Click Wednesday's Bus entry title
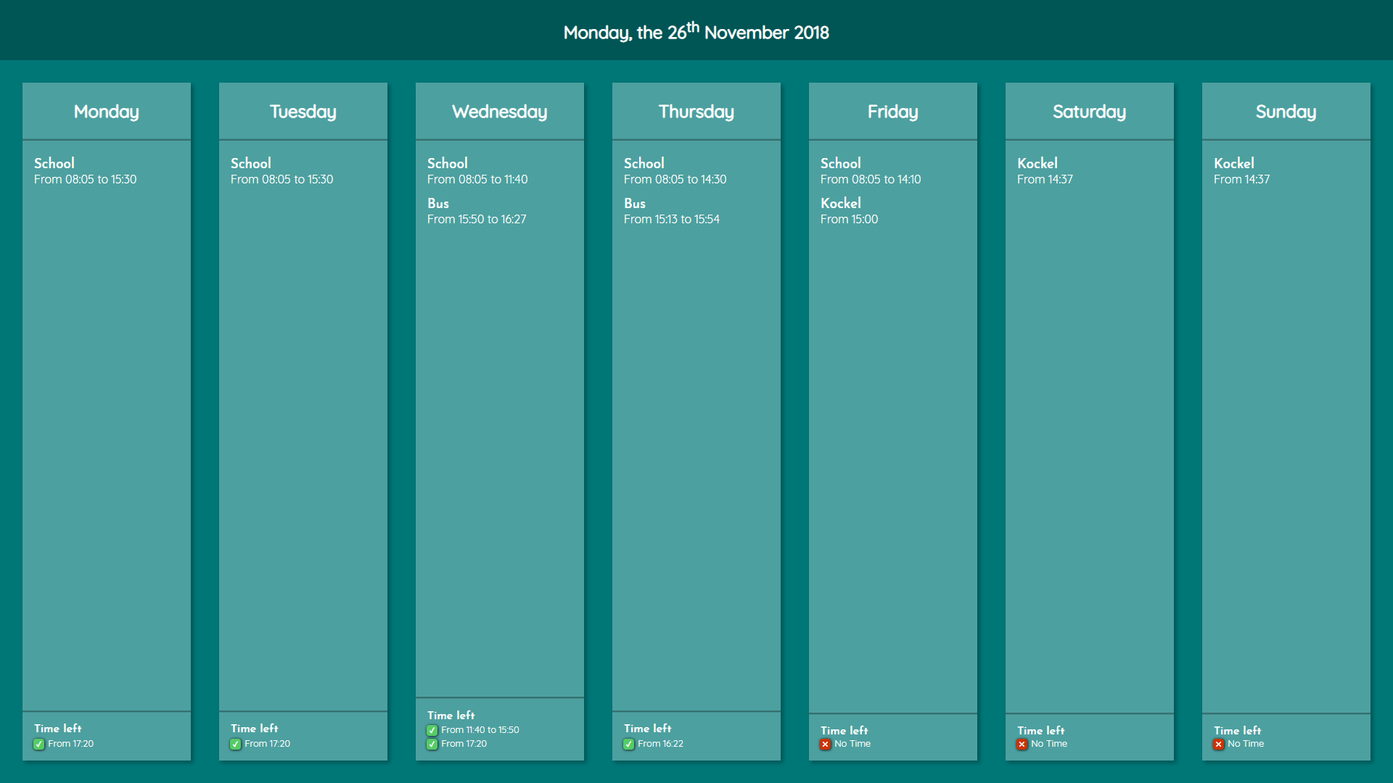1393x783 pixels. [438, 203]
